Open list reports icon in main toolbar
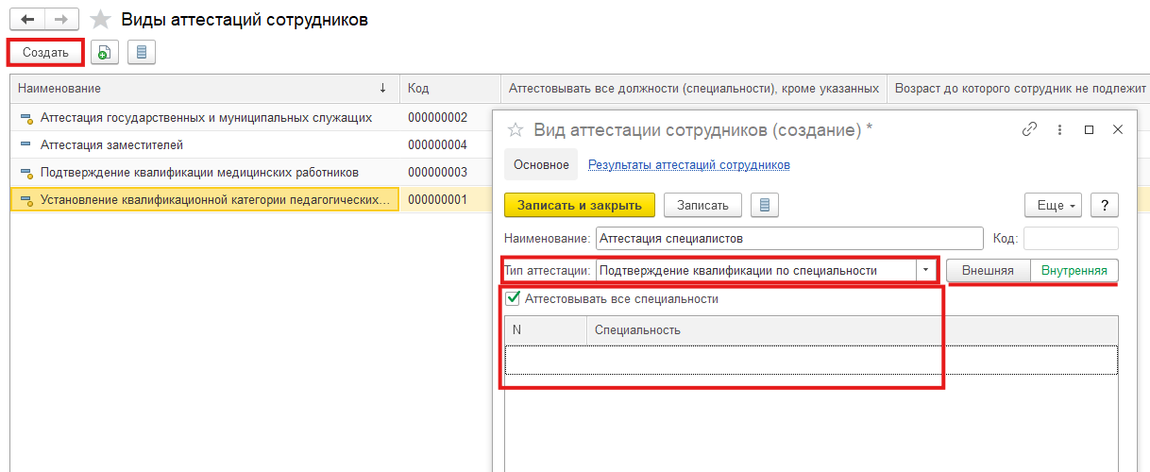The height and width of the screenshot is (472, 1150). pyautogui.click(x=142, y=52)
